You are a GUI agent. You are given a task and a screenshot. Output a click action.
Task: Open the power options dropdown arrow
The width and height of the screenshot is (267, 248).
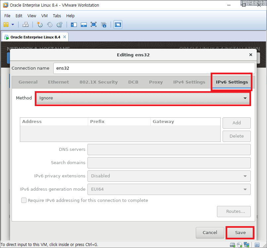pos(13,25)
